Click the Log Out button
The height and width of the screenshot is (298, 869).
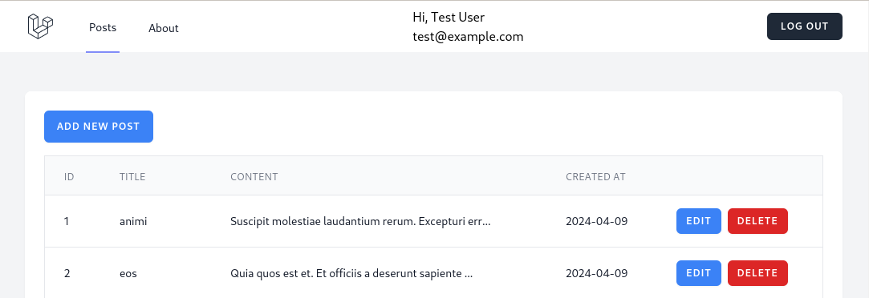(804, 26)
